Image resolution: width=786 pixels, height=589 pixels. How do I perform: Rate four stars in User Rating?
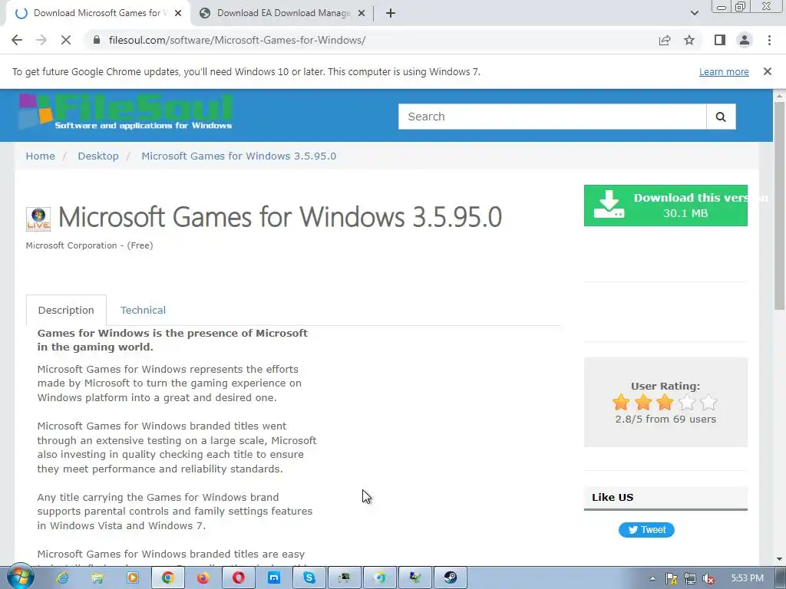687,402
